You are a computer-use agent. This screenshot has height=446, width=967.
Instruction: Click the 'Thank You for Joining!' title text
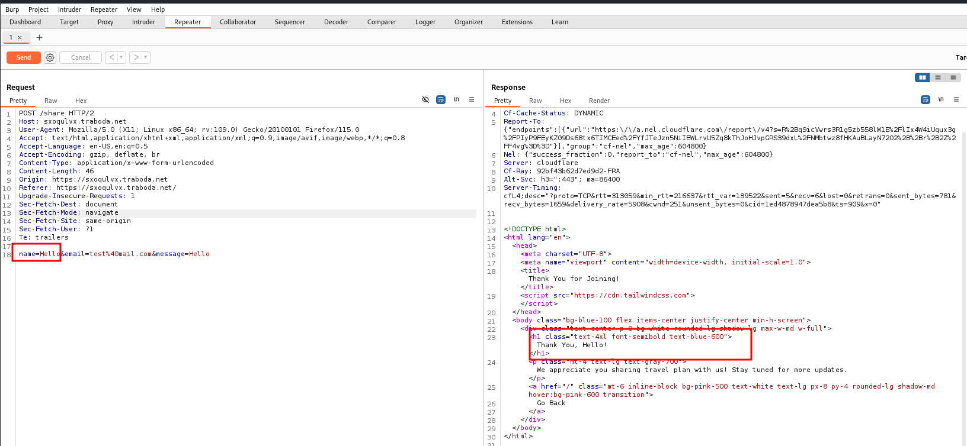[574, 279]
